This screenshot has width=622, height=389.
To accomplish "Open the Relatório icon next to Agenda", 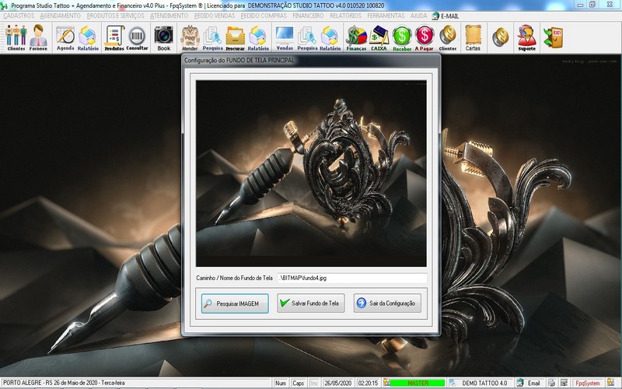I will (x=88, y=37).
